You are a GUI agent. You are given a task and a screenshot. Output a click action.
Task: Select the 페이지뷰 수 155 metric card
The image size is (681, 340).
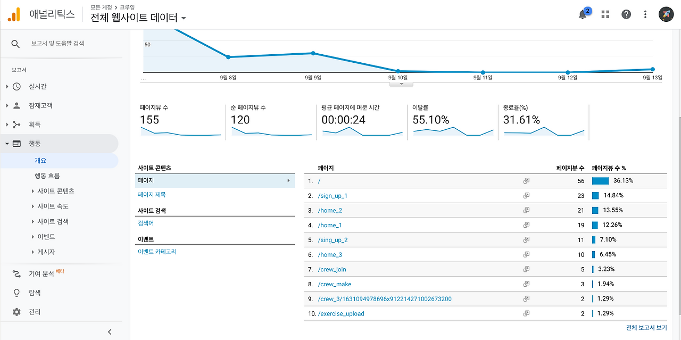pos(180,121)
